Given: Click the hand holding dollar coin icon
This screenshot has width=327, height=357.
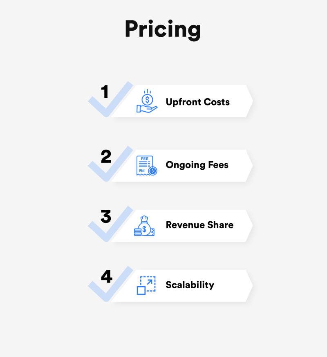Looking at the screenshot, I should [147, 101].
